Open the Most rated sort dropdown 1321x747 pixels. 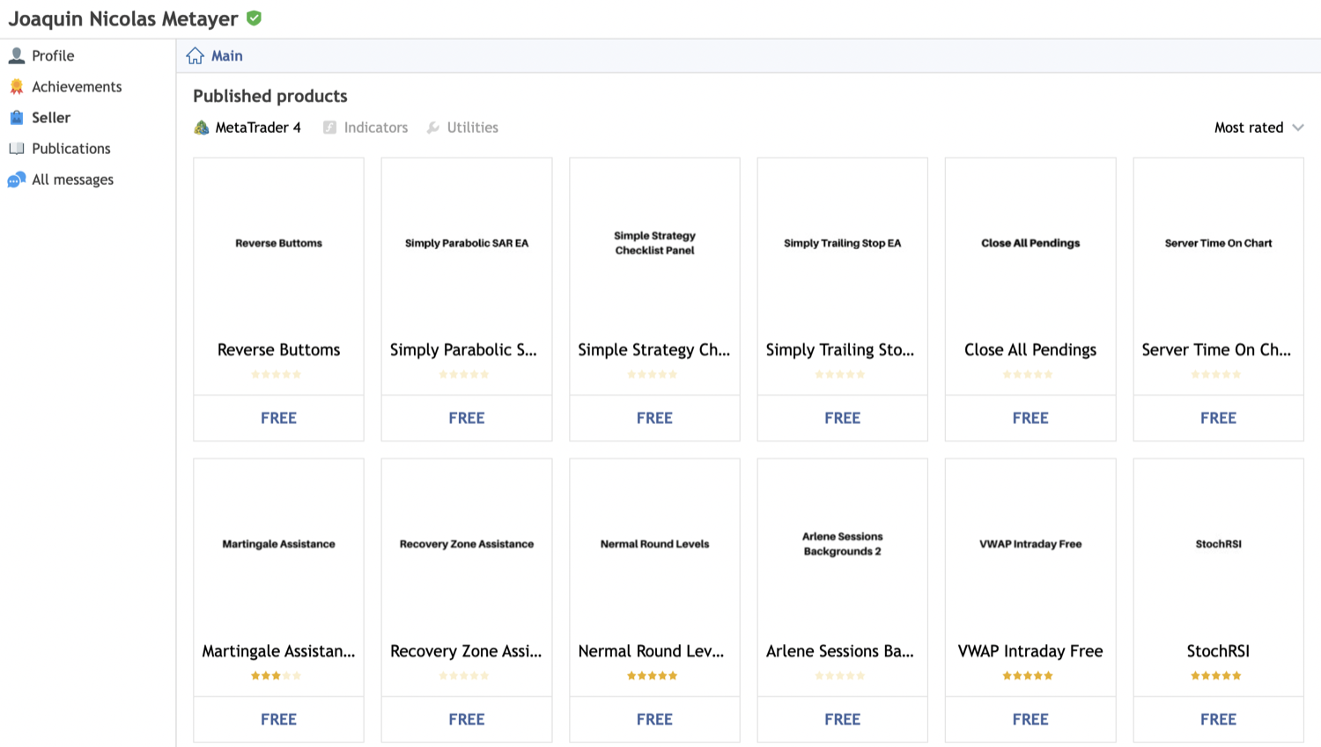point(1248,128)
